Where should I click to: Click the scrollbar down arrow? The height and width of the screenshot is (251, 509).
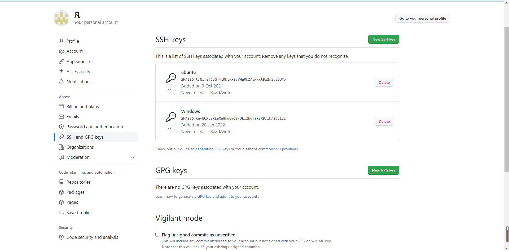point(506,248)
